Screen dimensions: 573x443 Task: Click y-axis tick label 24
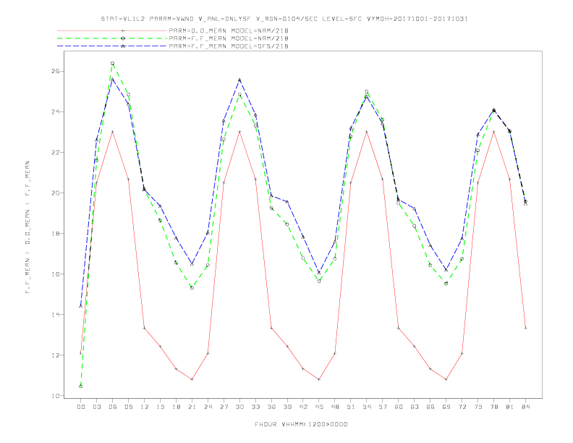point(56,112)
